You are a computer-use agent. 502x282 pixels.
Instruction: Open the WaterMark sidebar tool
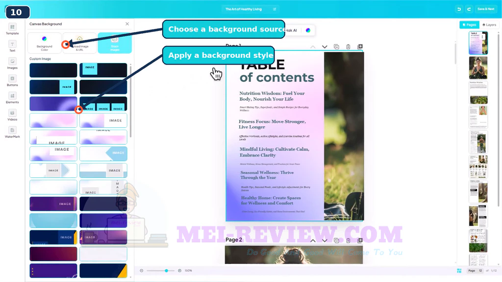[12, 133]
